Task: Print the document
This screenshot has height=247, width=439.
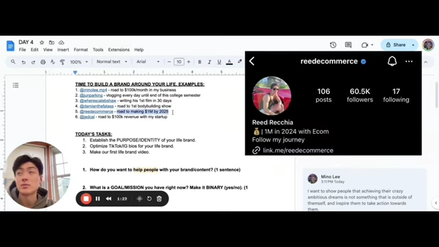Action: (43, 62)
